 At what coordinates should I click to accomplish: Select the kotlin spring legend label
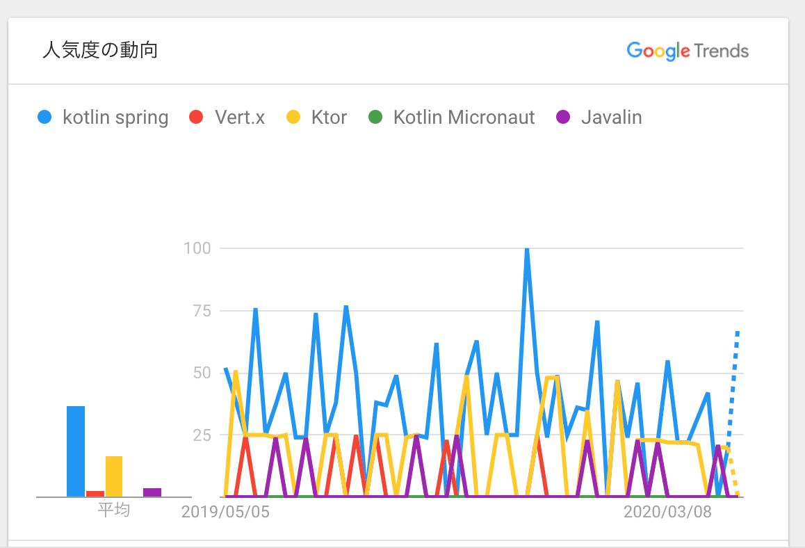click(115, 118)
